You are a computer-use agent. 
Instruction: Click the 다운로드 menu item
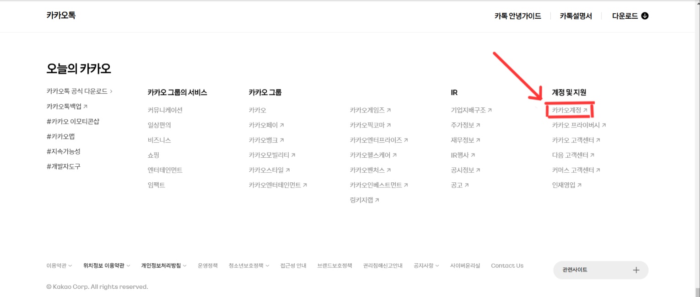[x=625, y=16]
